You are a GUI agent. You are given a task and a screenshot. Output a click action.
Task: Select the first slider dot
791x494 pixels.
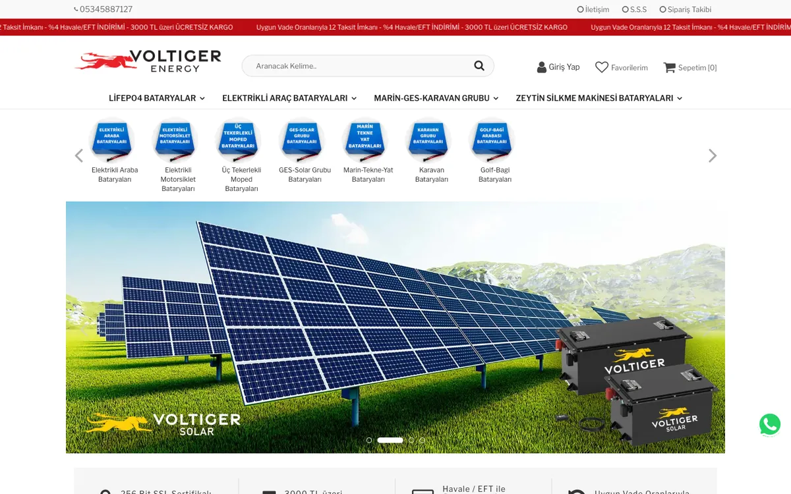pyautogui.click(x=369, y=440)
